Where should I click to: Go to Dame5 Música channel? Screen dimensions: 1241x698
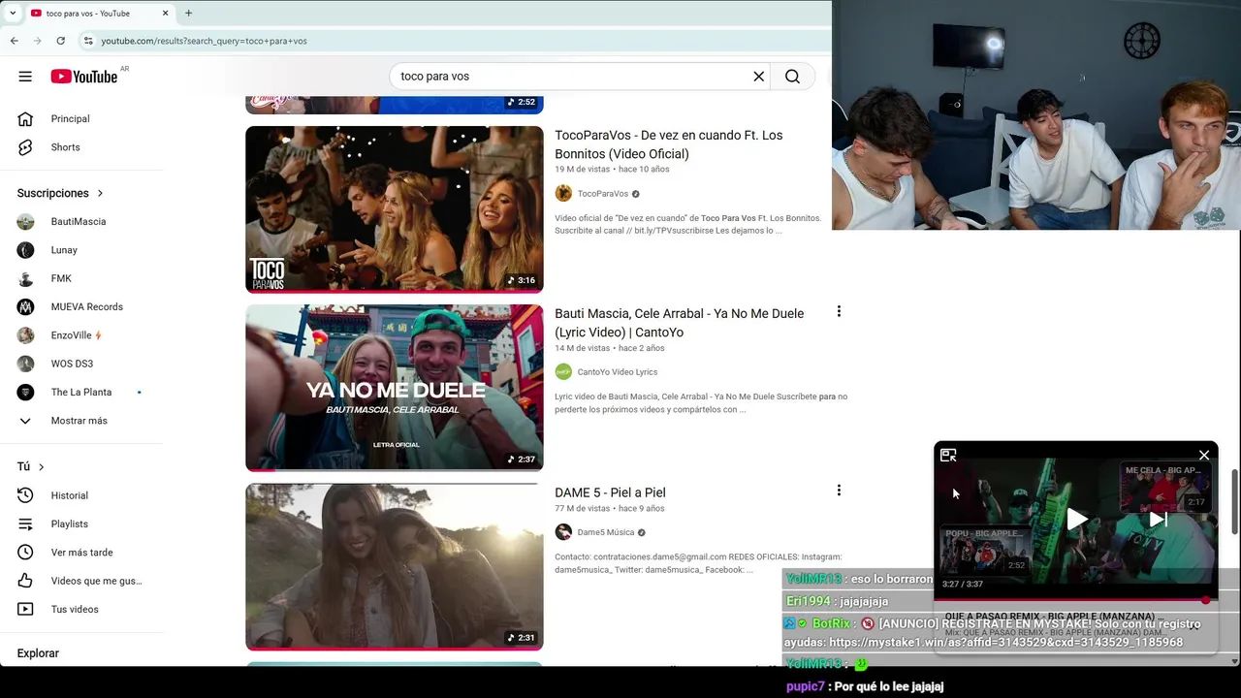605,532
